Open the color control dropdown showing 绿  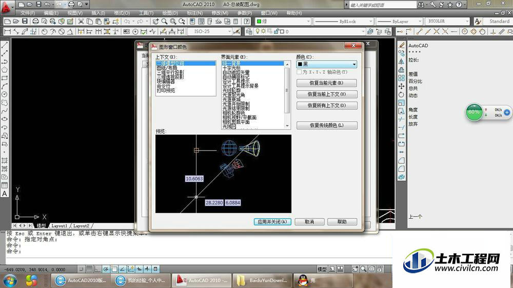point(283,21)
